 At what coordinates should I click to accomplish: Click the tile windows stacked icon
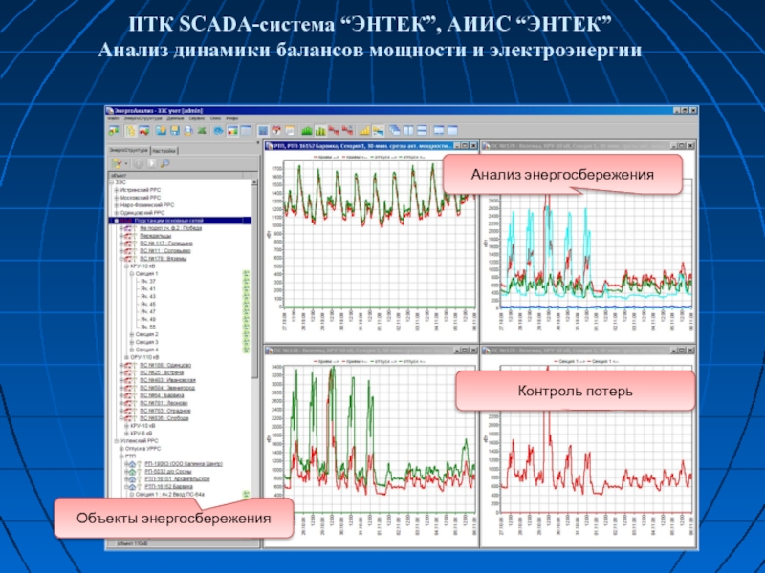(x=422, y=131)
